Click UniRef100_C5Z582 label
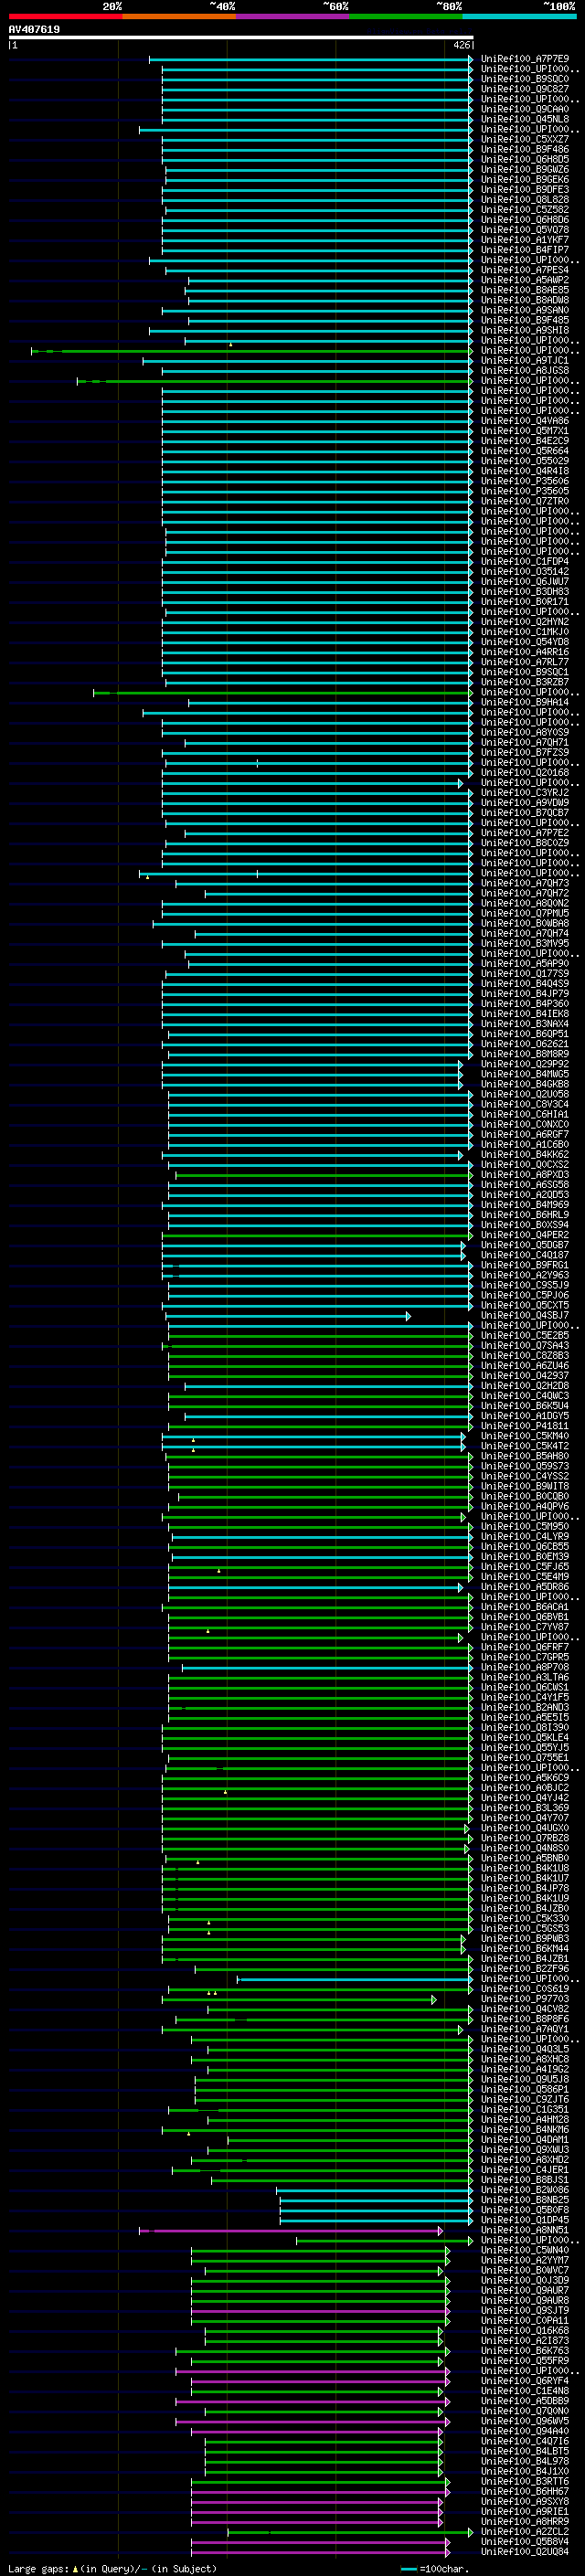 pos(525,209)
